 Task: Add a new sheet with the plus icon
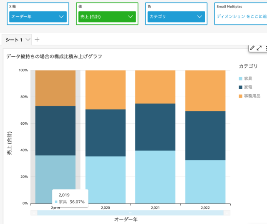[37, 39]
